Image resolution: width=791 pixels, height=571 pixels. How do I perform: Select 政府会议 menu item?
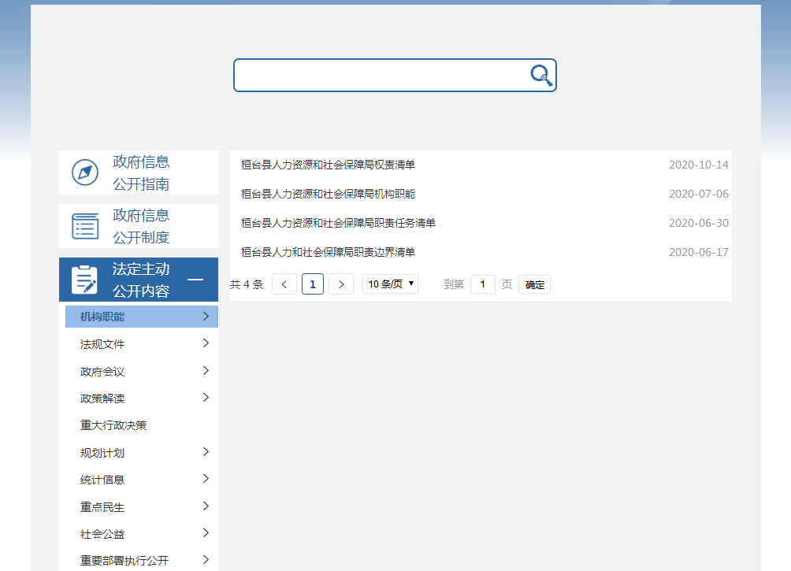click(102, 372)
